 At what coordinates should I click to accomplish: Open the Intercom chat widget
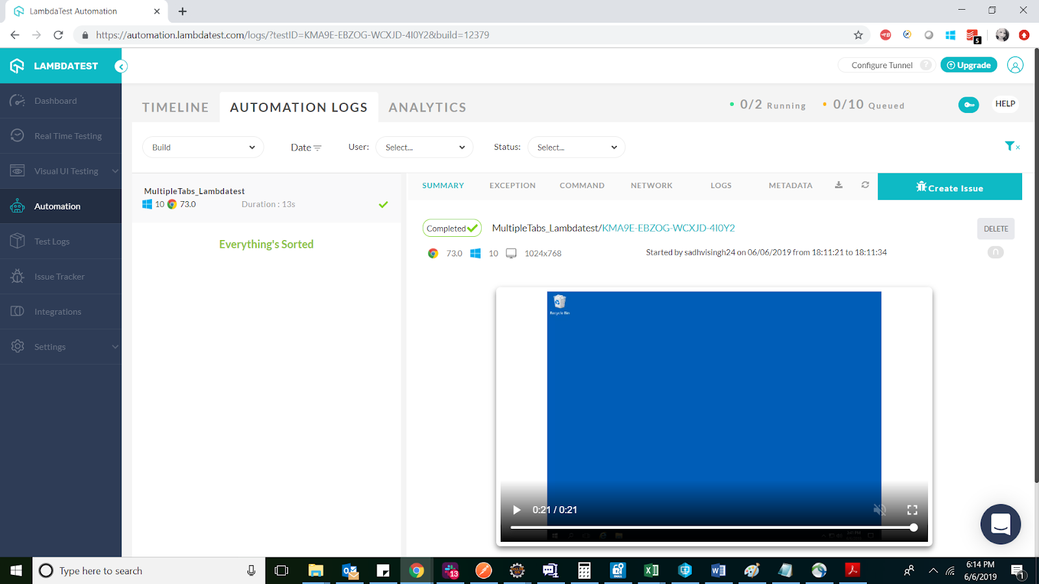(1000, 524)
